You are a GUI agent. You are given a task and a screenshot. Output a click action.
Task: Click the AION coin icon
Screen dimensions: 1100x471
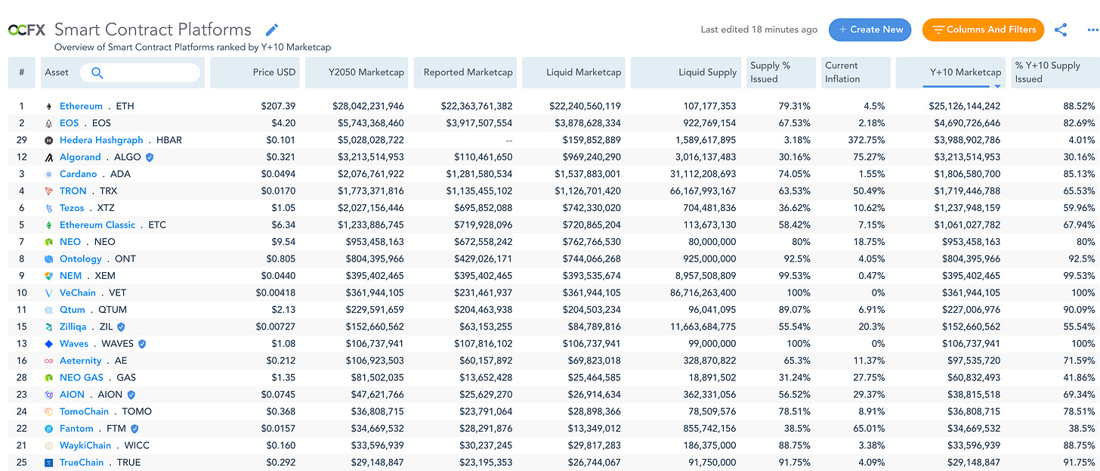tap(49, 395)
